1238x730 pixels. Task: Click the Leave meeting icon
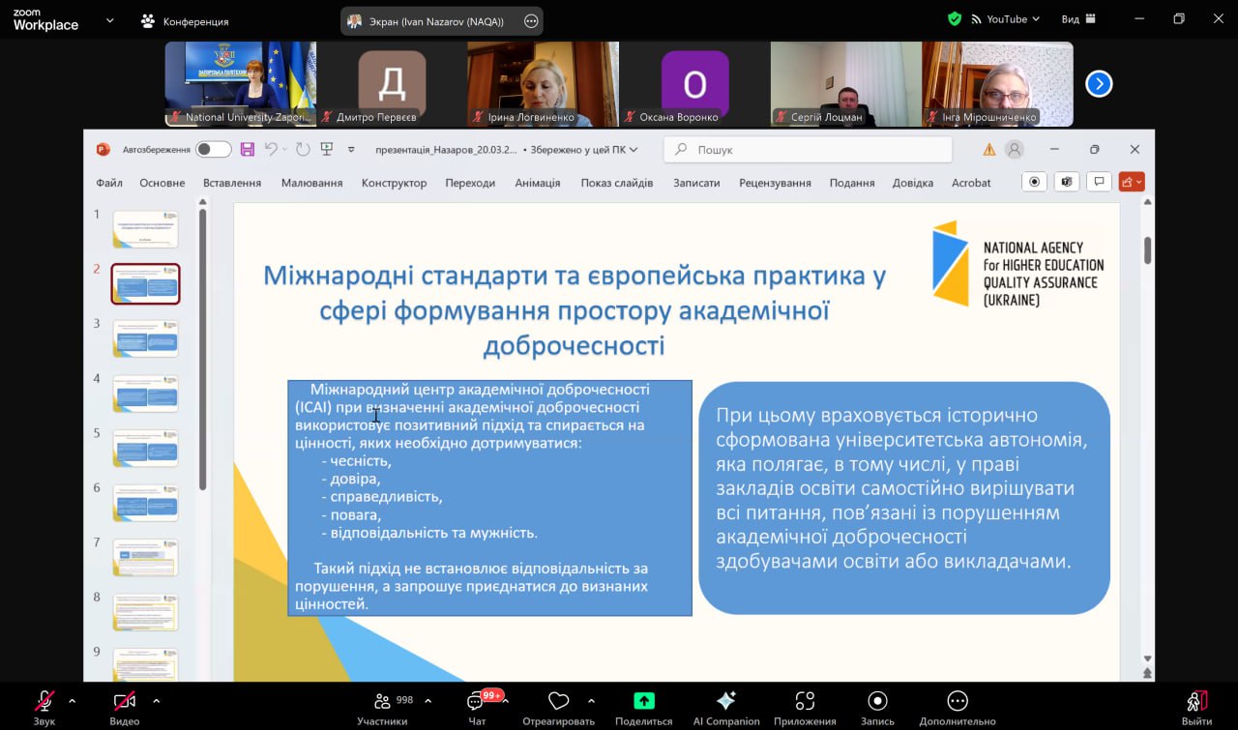[x=1196, y=702]
